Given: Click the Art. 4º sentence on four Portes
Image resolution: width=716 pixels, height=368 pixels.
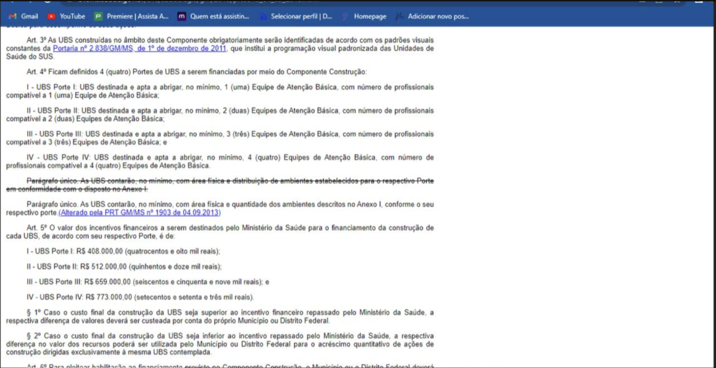Looking at the screenshot, I should click(197, 72).
